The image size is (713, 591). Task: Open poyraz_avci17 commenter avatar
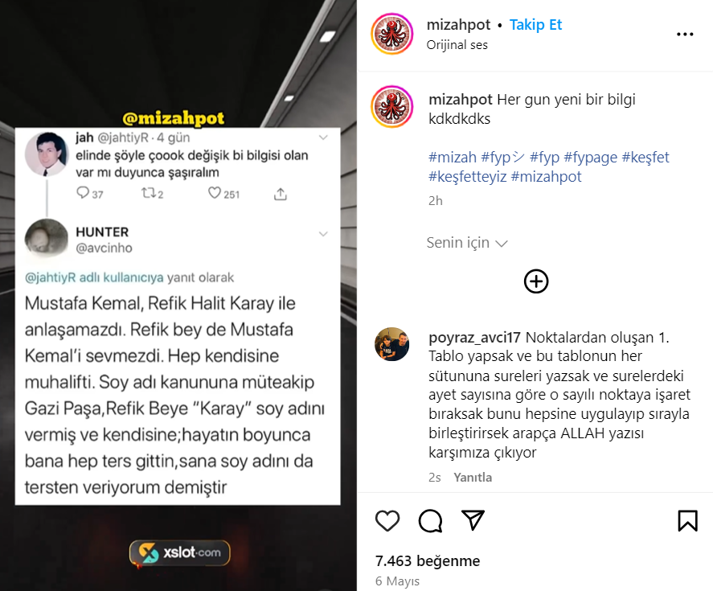392,344
